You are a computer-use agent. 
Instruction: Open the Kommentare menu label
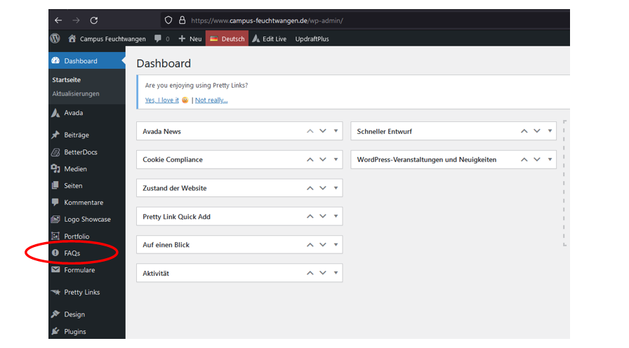pos(84,203)
